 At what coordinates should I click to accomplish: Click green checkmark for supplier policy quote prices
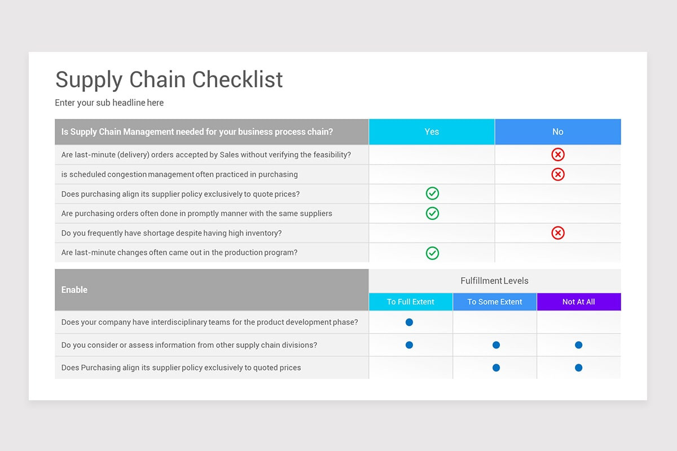tap(432, 194)
